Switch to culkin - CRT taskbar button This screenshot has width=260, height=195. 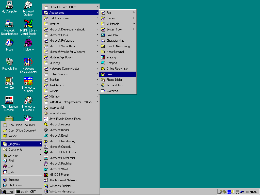28,192
